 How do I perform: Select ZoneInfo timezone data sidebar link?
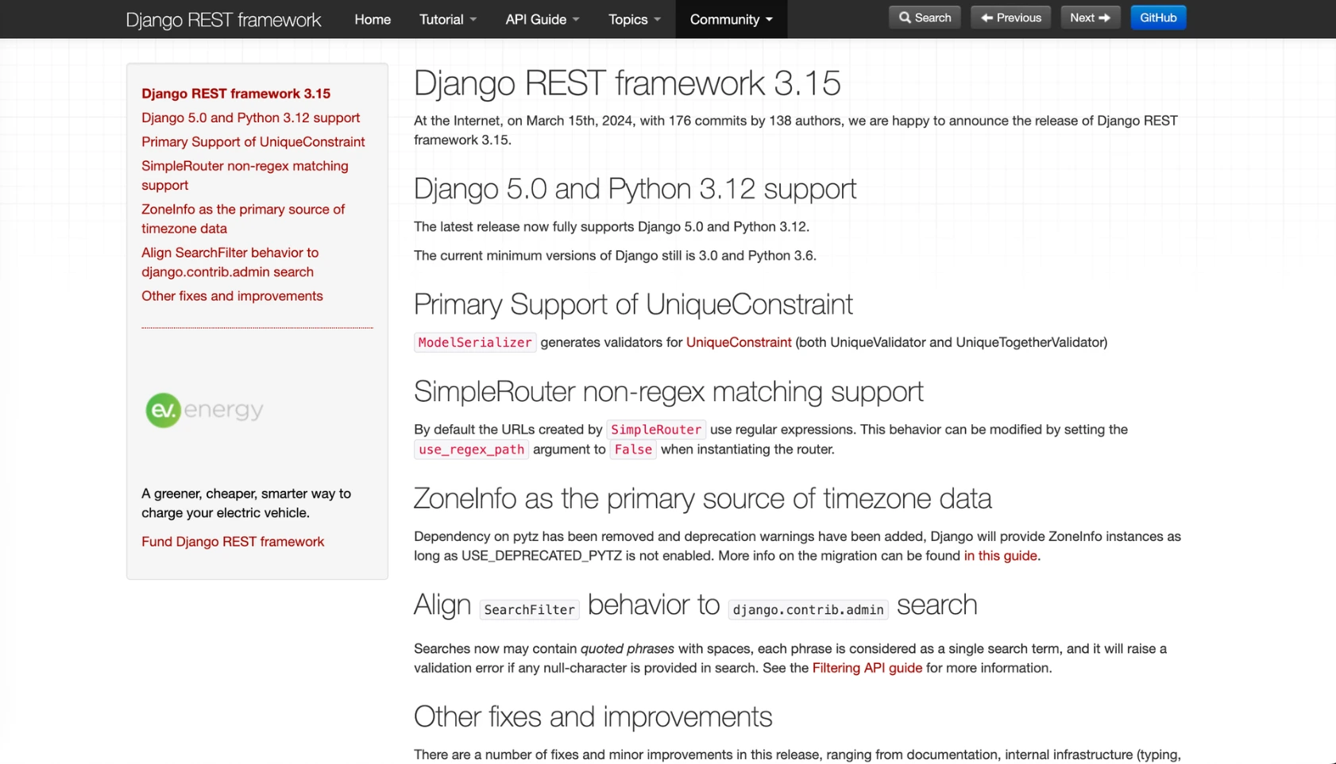coord(243,218)
